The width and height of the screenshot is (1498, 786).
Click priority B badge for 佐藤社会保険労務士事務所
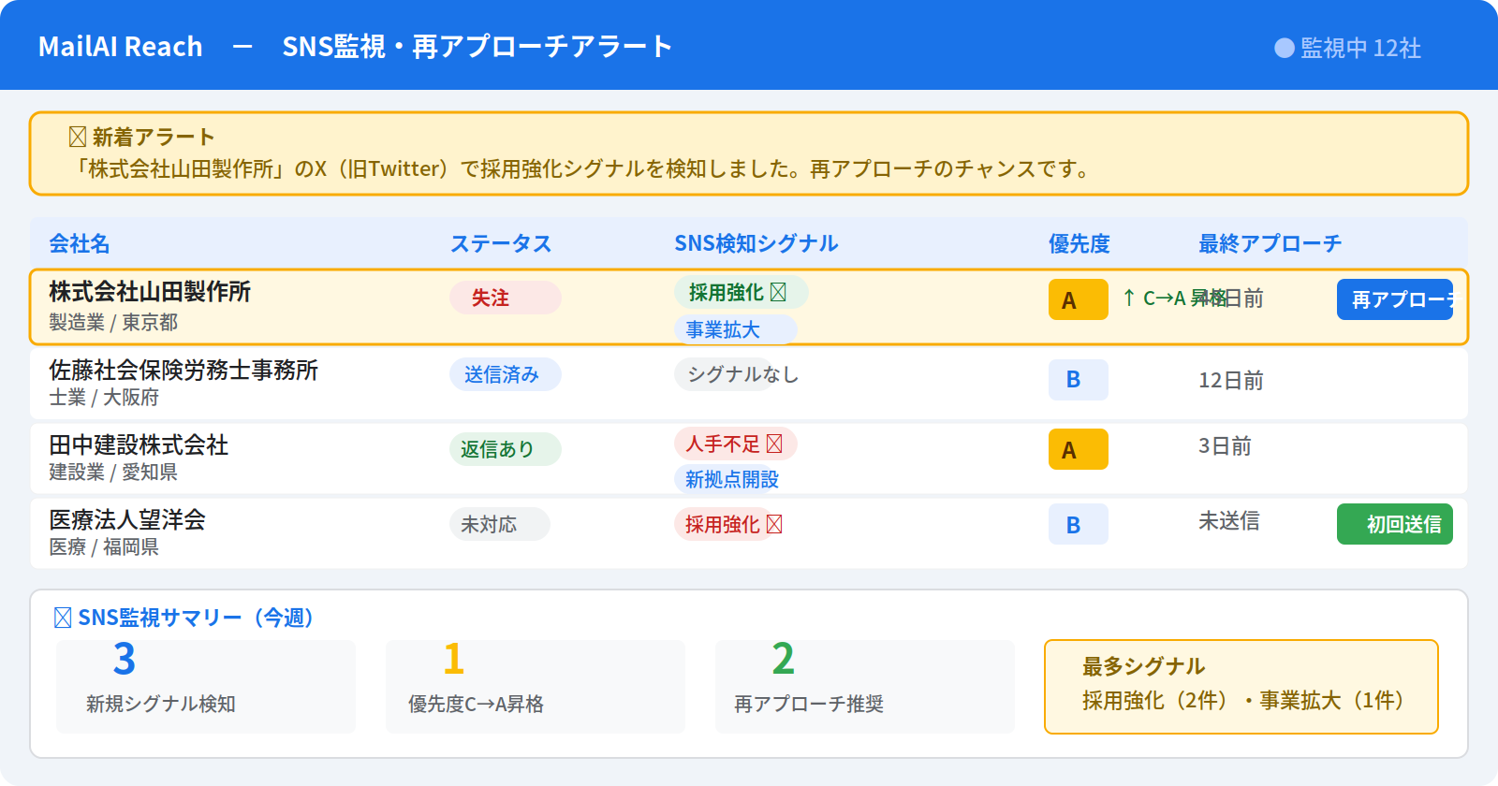pos(1079,380)
